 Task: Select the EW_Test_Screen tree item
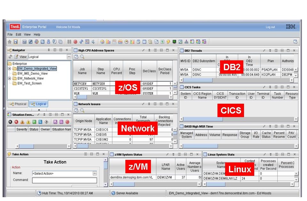(29, 83)
